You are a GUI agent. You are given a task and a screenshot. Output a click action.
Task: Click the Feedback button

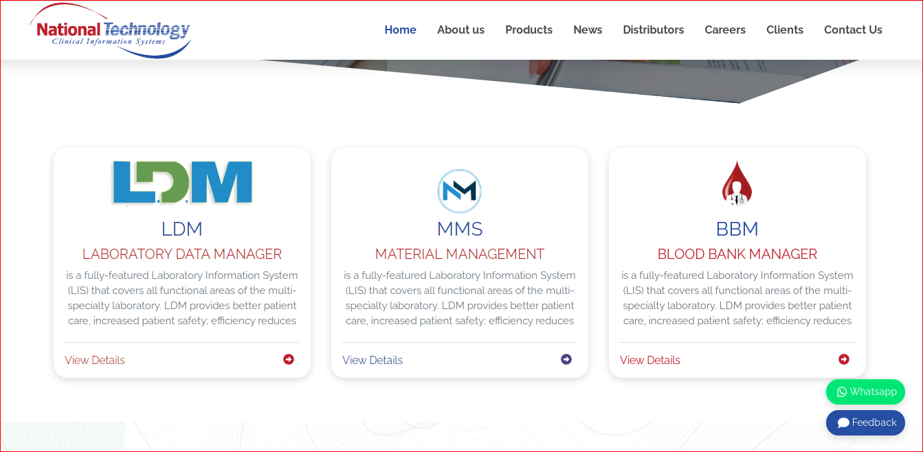click(865, 422)
